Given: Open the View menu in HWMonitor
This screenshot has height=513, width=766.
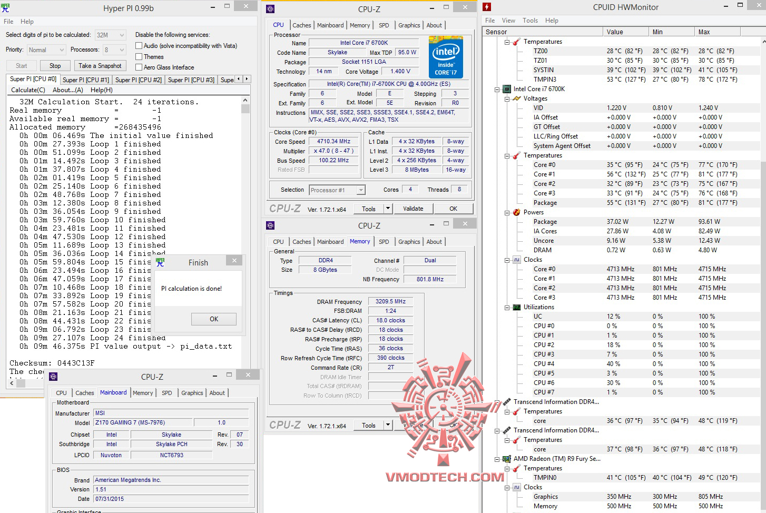Looking at the screenshot, I should click(x=508, y=21).
